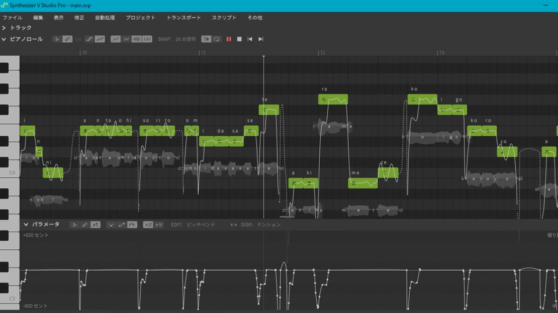Choose the linear V-shape interpolation icon
This screenshot has height=313, width=558.
(111, 225)
